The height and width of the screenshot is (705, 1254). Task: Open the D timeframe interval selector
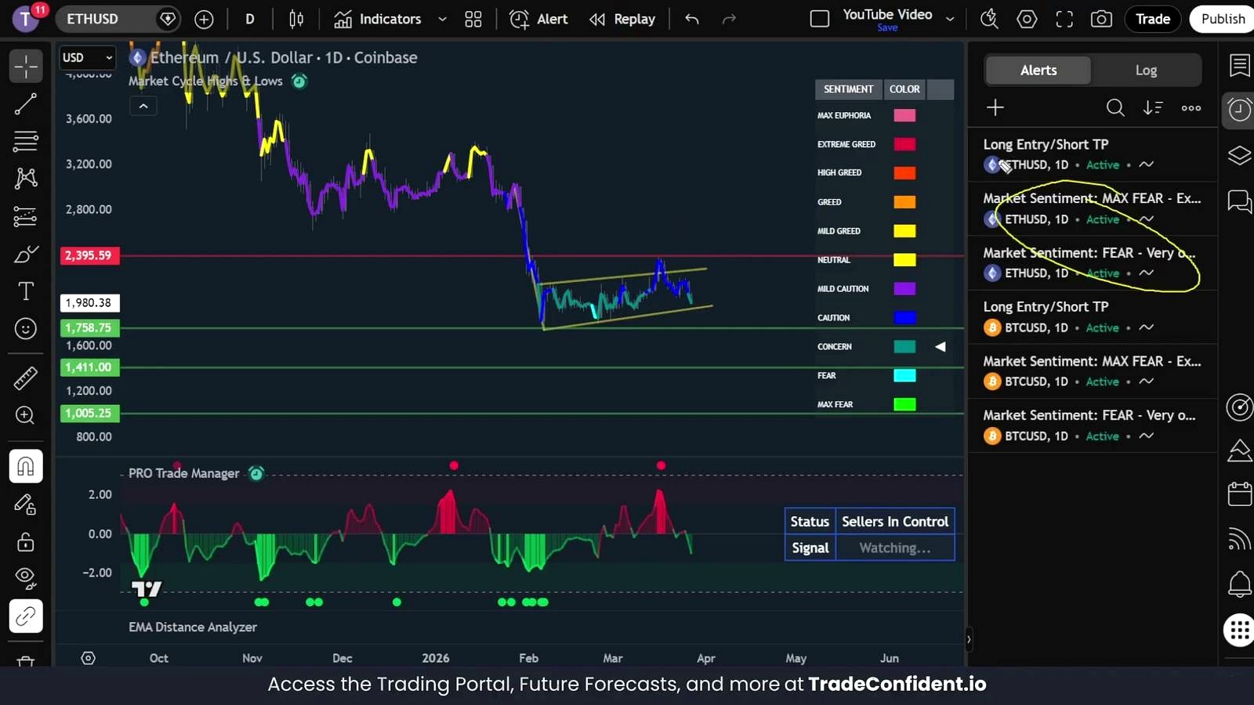[x=250, y=19]
